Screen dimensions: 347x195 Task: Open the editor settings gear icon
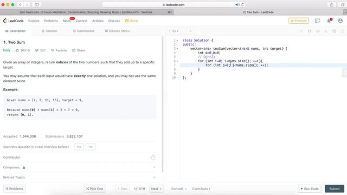coord(334,31)
